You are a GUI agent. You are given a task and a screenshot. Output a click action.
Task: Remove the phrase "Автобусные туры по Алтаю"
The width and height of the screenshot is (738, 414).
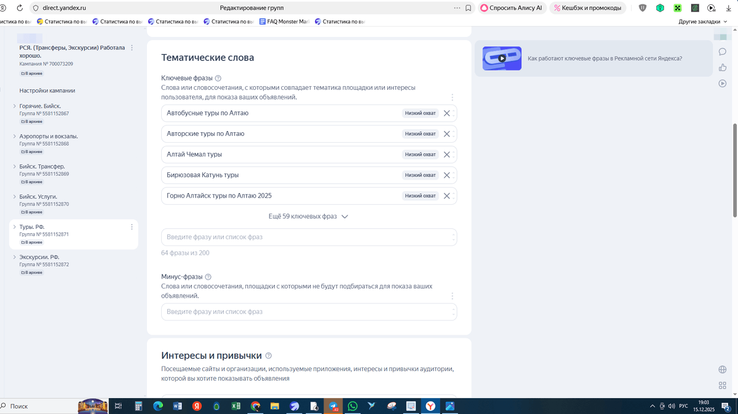[447, 113]
